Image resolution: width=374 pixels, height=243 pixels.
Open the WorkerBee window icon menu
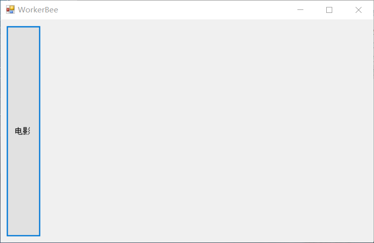tap(10, 10)
